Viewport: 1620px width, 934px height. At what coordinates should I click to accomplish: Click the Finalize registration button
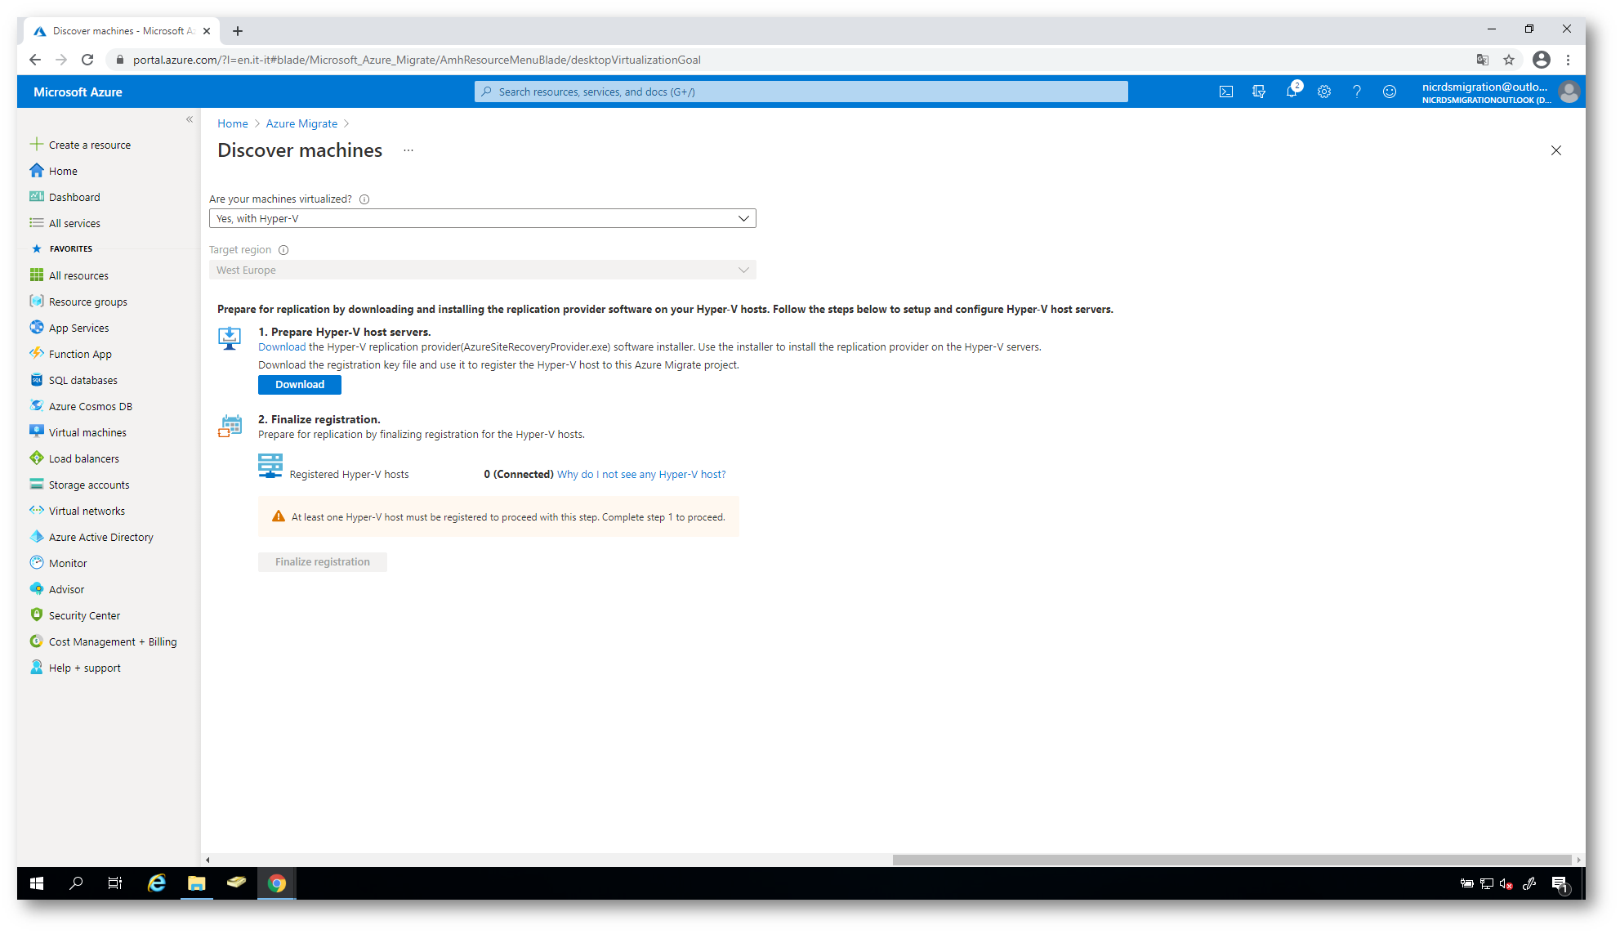tap(323, 562)
